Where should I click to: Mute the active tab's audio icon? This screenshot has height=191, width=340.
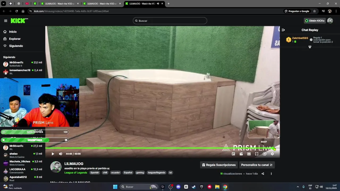pos(158,4)
